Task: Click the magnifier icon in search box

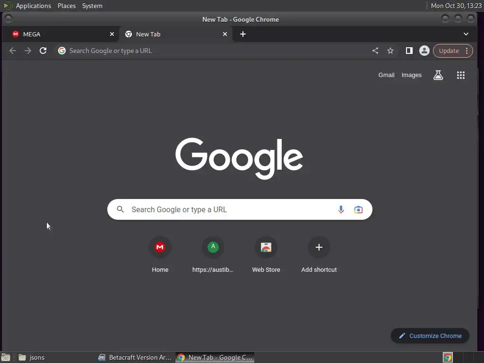Action: [121, 209]
